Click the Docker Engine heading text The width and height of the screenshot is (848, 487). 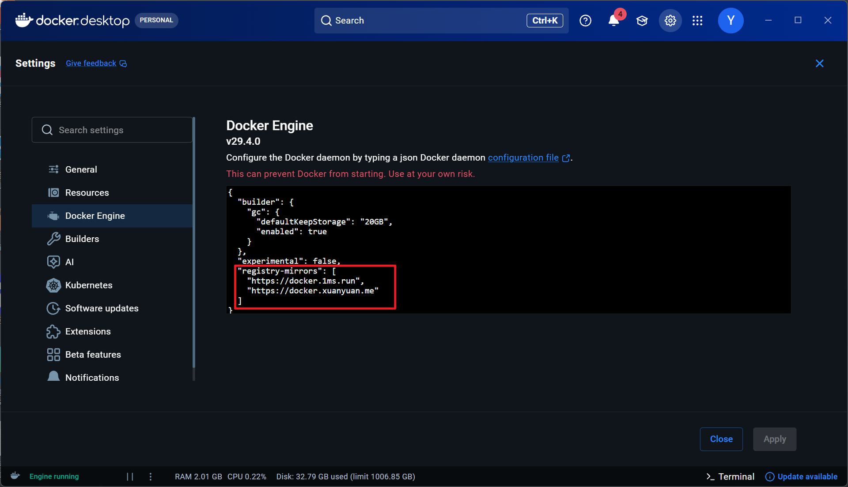tap(269, 126)
